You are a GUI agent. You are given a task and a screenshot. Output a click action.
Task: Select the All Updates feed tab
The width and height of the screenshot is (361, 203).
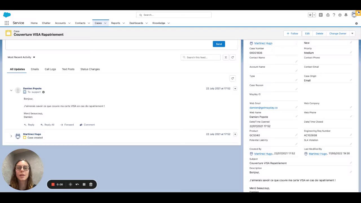click(x=17, y=69)
